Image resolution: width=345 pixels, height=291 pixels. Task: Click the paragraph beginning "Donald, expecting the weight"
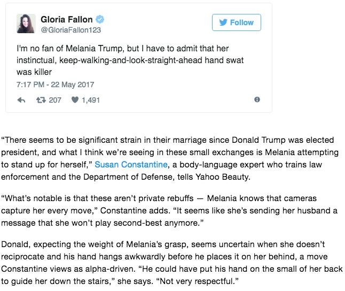tap(171, 263)
